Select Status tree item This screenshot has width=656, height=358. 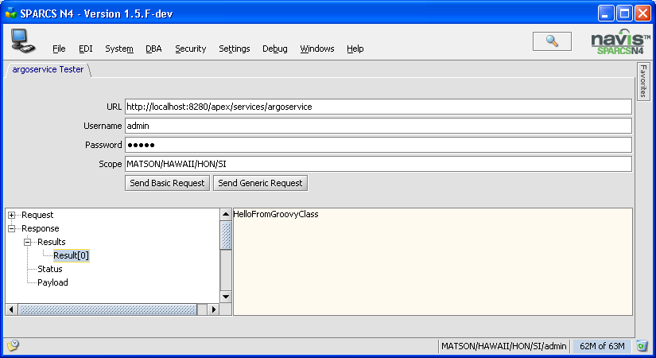pos(50,269)
